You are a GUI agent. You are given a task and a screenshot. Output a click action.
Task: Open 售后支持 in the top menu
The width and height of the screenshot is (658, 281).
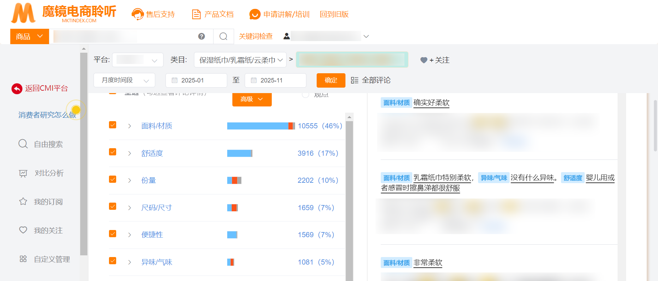tap(154, 14)
